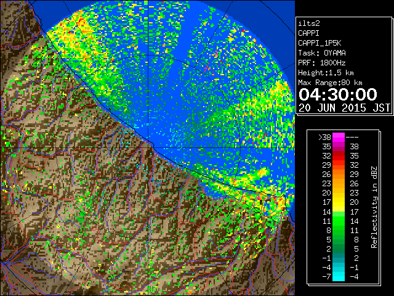Click the Reflectivity in dBZ legend title

(x=374, y=207)
